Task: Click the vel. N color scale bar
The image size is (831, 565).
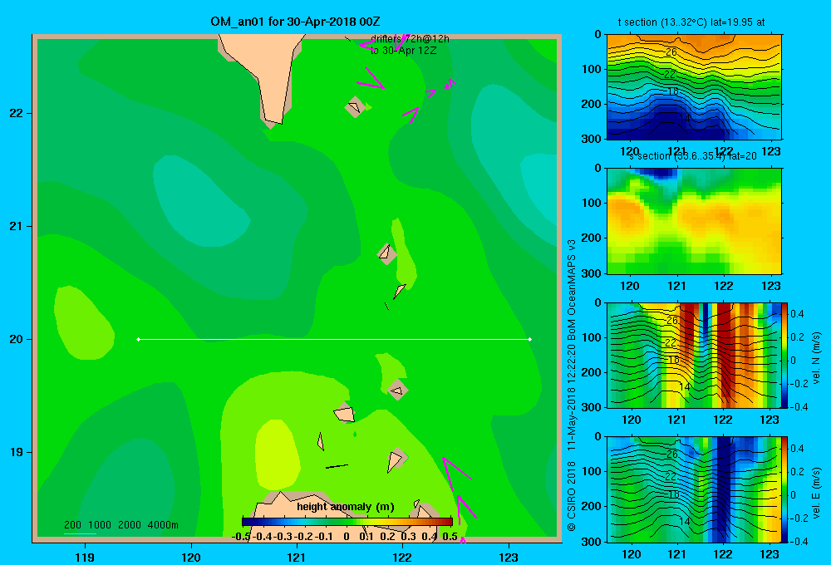Action: (x=784, y=355)
